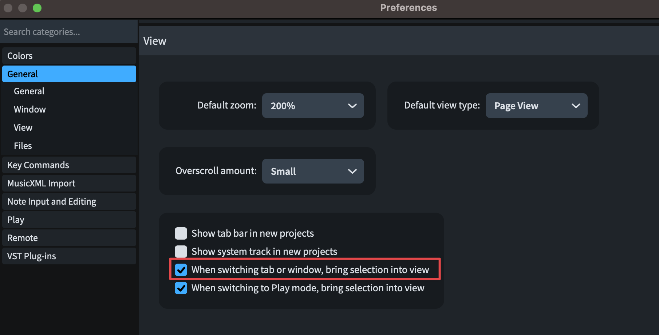Image resolution: width=659 pixels, height=335 pixels.
Task: Select the Colors category
Action: coord(69,56)
